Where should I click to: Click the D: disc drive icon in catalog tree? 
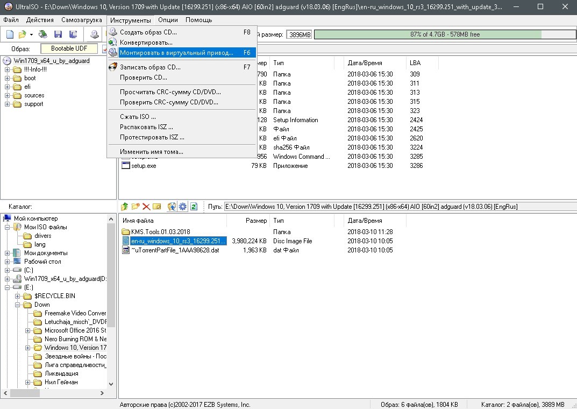pyautogui.click(x=17, y=279)
